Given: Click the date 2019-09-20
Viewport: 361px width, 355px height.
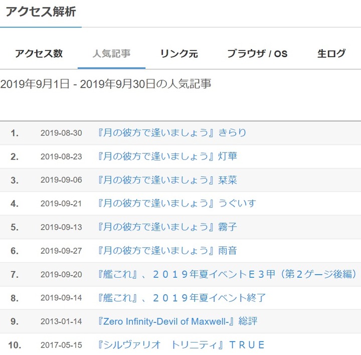Looking at the screenshot, I should pyautogui.click(x=61, y=274).
